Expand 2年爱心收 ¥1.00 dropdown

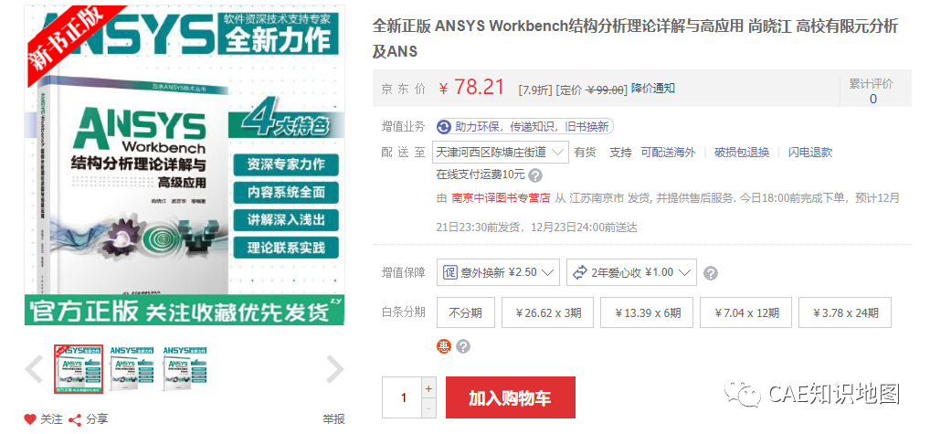click(631, 272)
